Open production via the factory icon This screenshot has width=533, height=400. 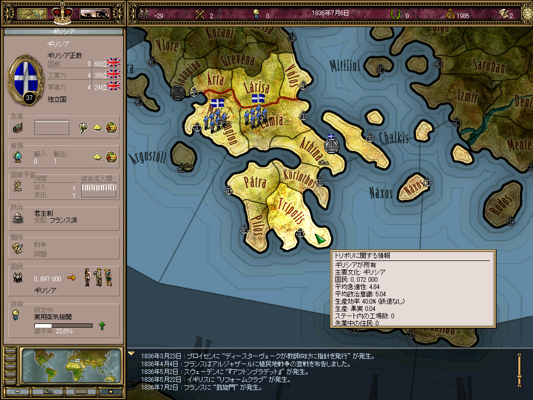18,128
